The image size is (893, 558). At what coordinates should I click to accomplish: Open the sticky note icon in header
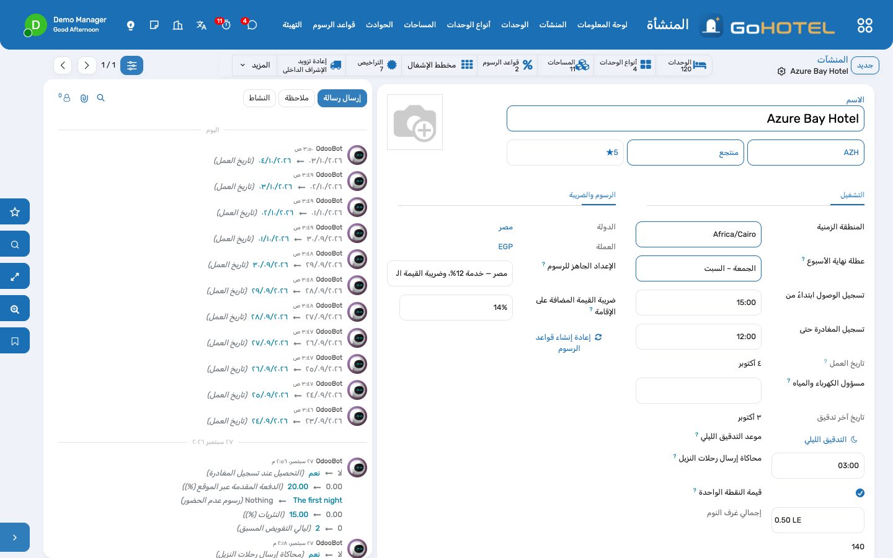(x=154, y=25)
